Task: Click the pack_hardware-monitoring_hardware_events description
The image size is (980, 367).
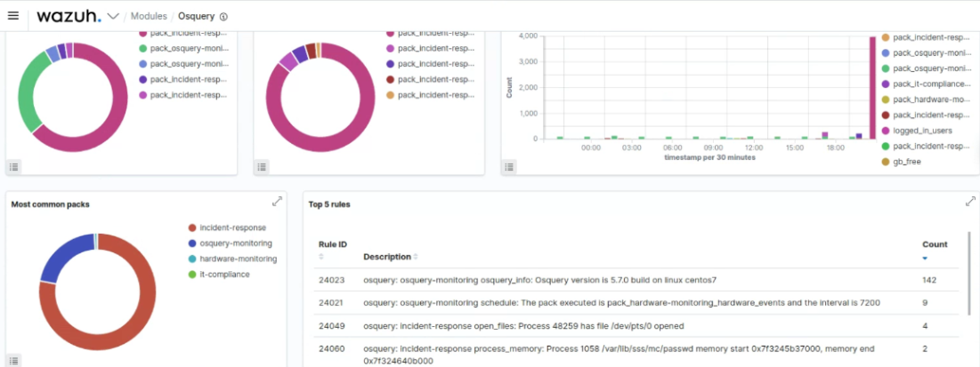Action: [x=622, y=303]
